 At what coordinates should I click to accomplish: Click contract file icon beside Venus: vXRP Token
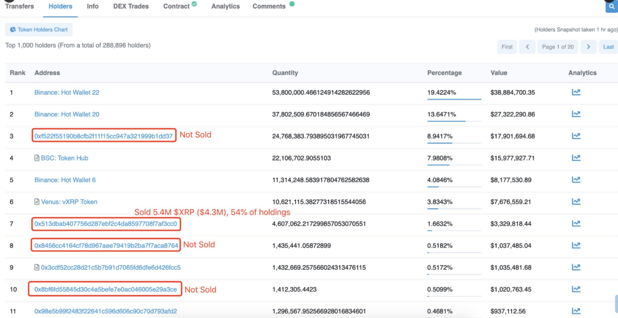[x=37, y=202]
